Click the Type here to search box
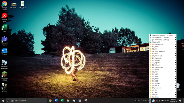This screenshot has height=103, width=184. tap(26, 100)
